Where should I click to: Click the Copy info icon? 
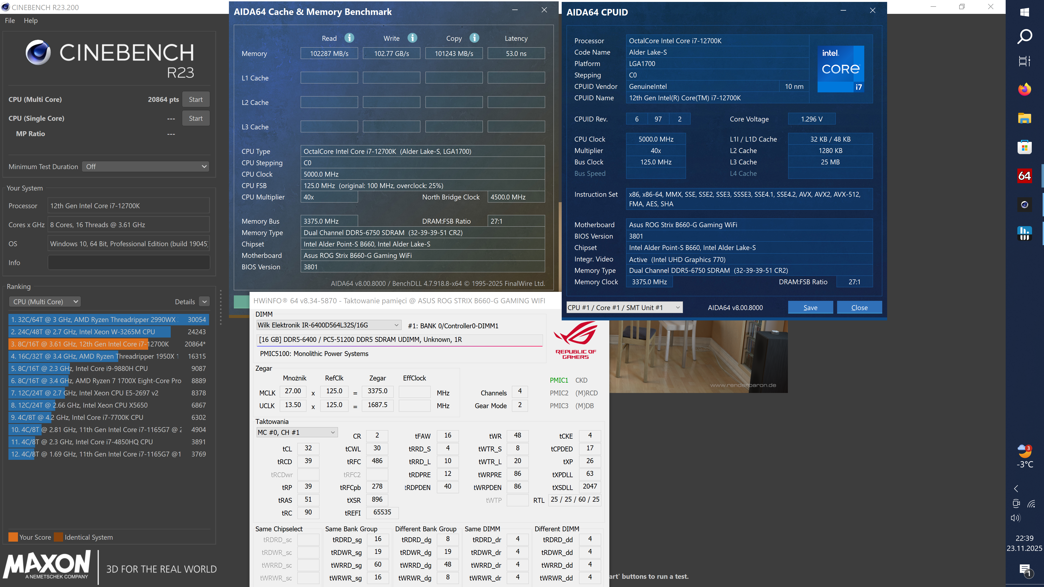tap(474, 38)
